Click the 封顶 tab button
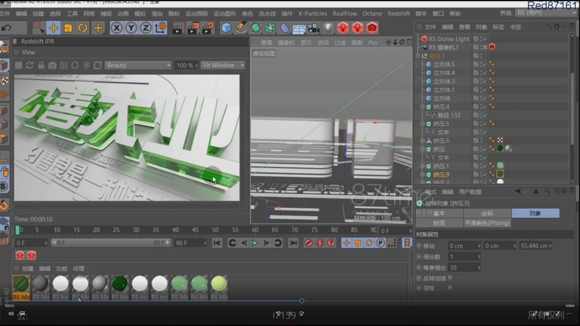This screenshot has height=326, width=580. click(x=439, y=223)
